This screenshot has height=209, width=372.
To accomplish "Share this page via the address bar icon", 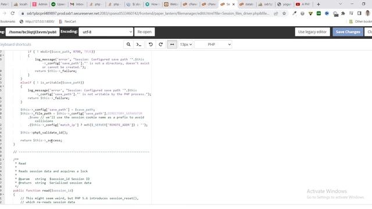I will 276,13.
